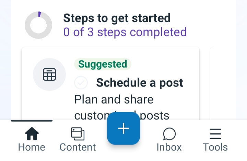Tap the active Home tab indicator line
The width and height of the screenshot is (247, 161).
tap(32, 121)
